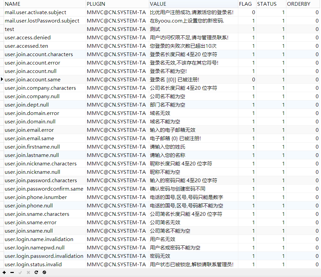Select the user.join.passwordconfirm.same name cell
The height and width of the screenshot is (277, 321).
pyautogui.click(x=44, y=189)
